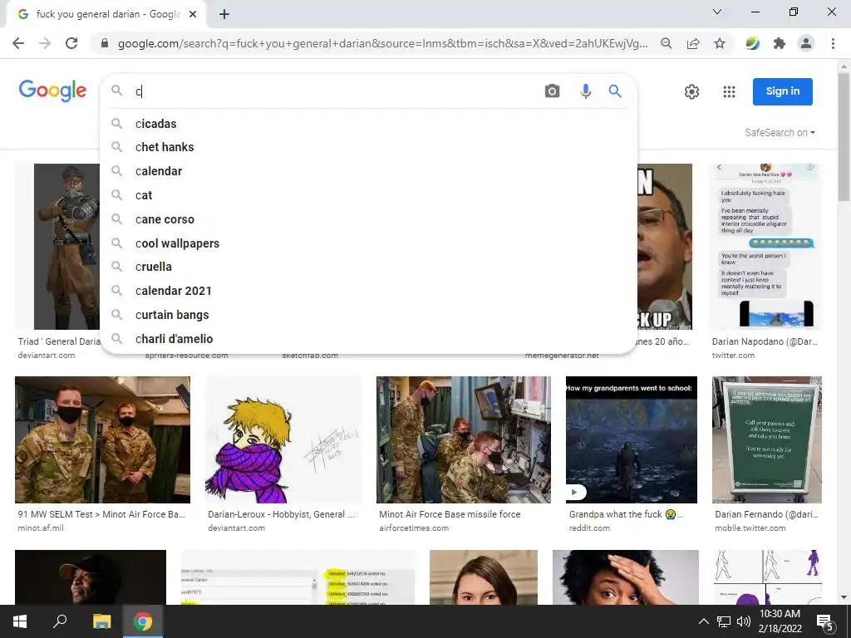851x638 pixels.
Task: Select suggestion cicadas
Action: [368, 124]
